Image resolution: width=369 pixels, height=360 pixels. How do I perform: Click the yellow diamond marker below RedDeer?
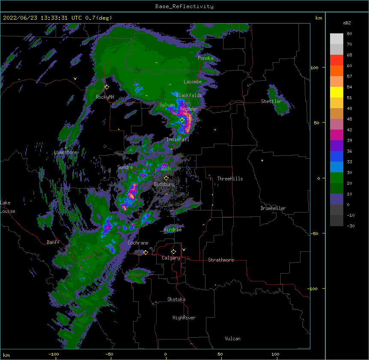click(182, 120)
